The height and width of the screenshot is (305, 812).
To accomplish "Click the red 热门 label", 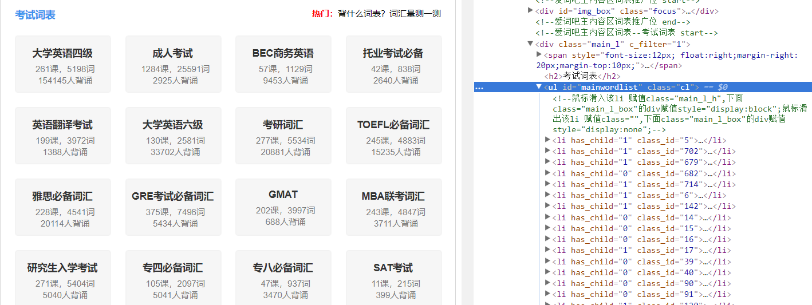I will pos(322,14).
